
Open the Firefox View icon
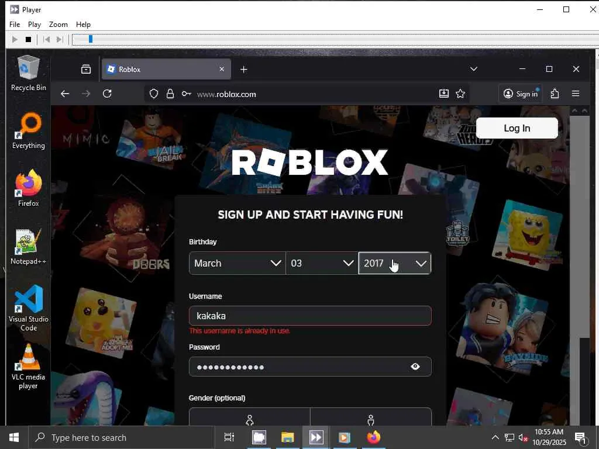86,70
